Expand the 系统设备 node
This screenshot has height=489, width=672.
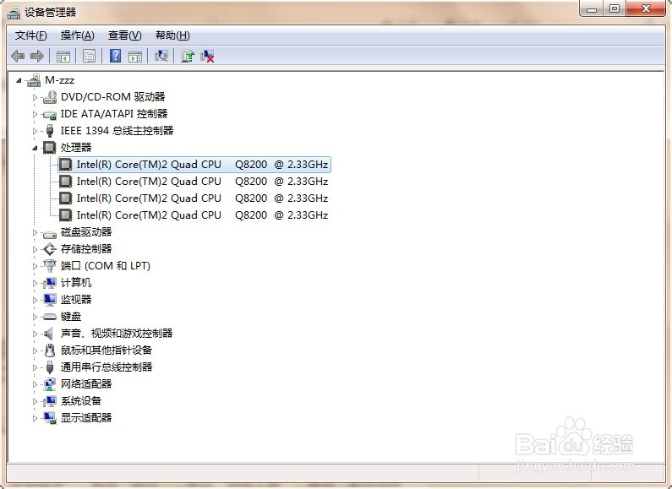point(36,401)
